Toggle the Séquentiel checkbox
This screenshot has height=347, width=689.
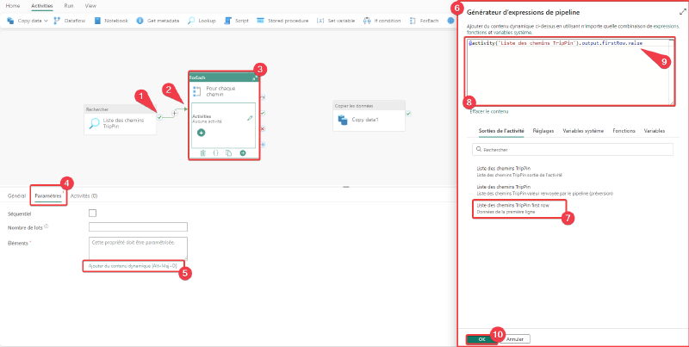coord(92,213)
